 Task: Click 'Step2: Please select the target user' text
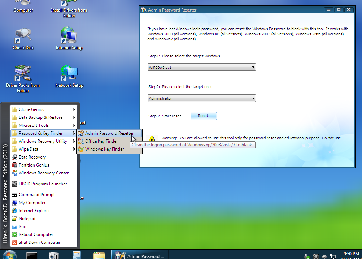click(x=180, y=87)
